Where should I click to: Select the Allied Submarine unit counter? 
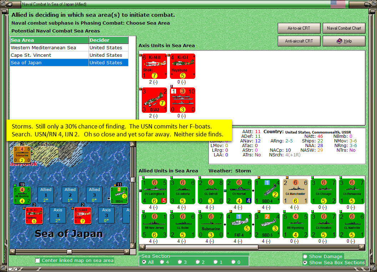coord(211,225)
